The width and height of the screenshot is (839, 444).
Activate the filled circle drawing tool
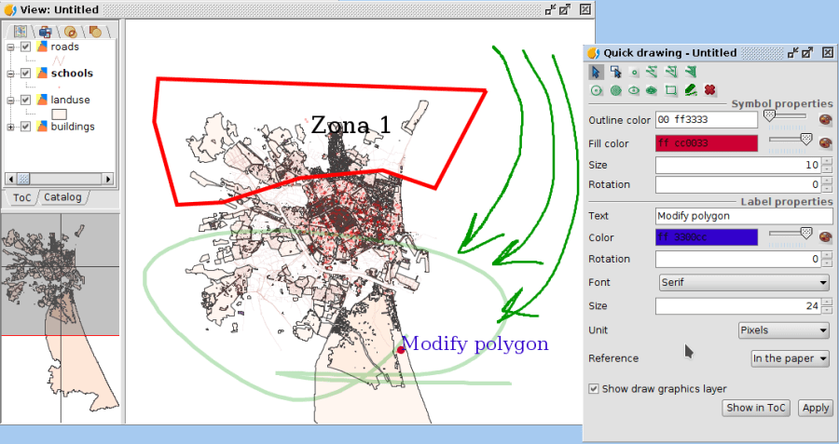click(615, 90)
